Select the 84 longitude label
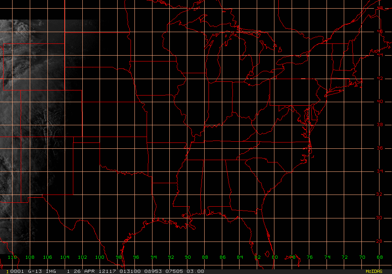The height and width of the screenshot is (274, 392). click(240, 257)
